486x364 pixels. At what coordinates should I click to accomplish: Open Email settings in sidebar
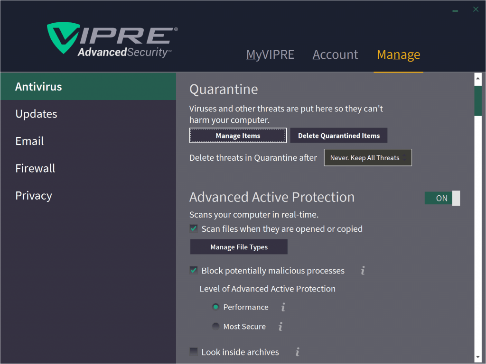click(x=88, y=141)
